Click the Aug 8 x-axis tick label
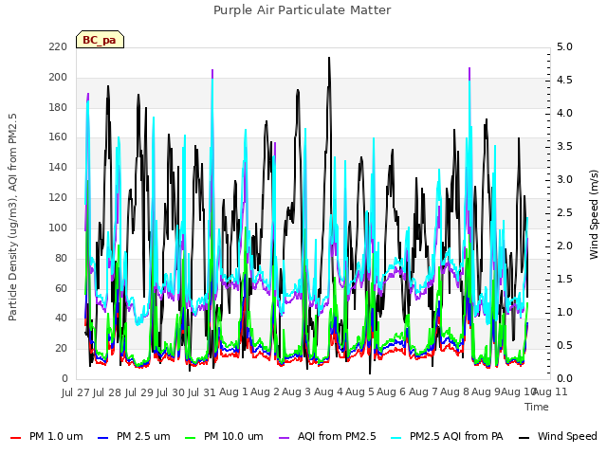607x455 pixels. [454, 391]
